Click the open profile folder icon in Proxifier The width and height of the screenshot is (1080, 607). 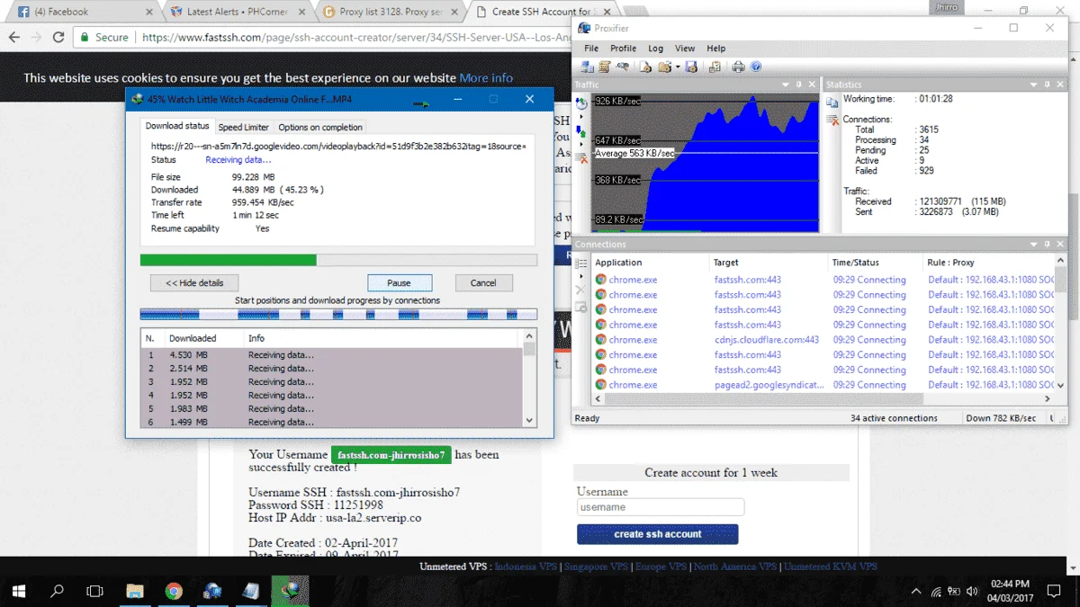click(665, 67)
